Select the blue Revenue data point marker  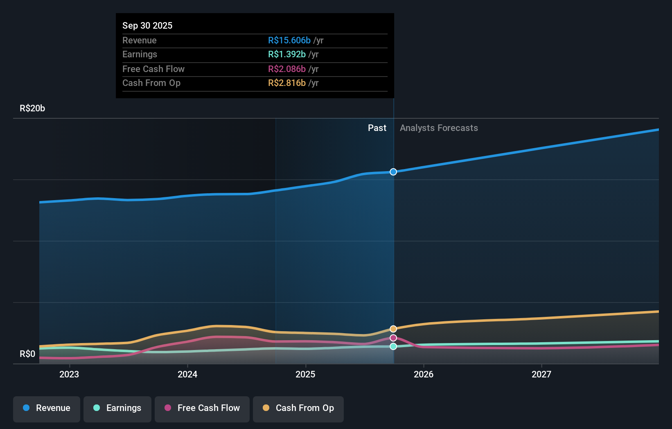click(x=393, y=172)
